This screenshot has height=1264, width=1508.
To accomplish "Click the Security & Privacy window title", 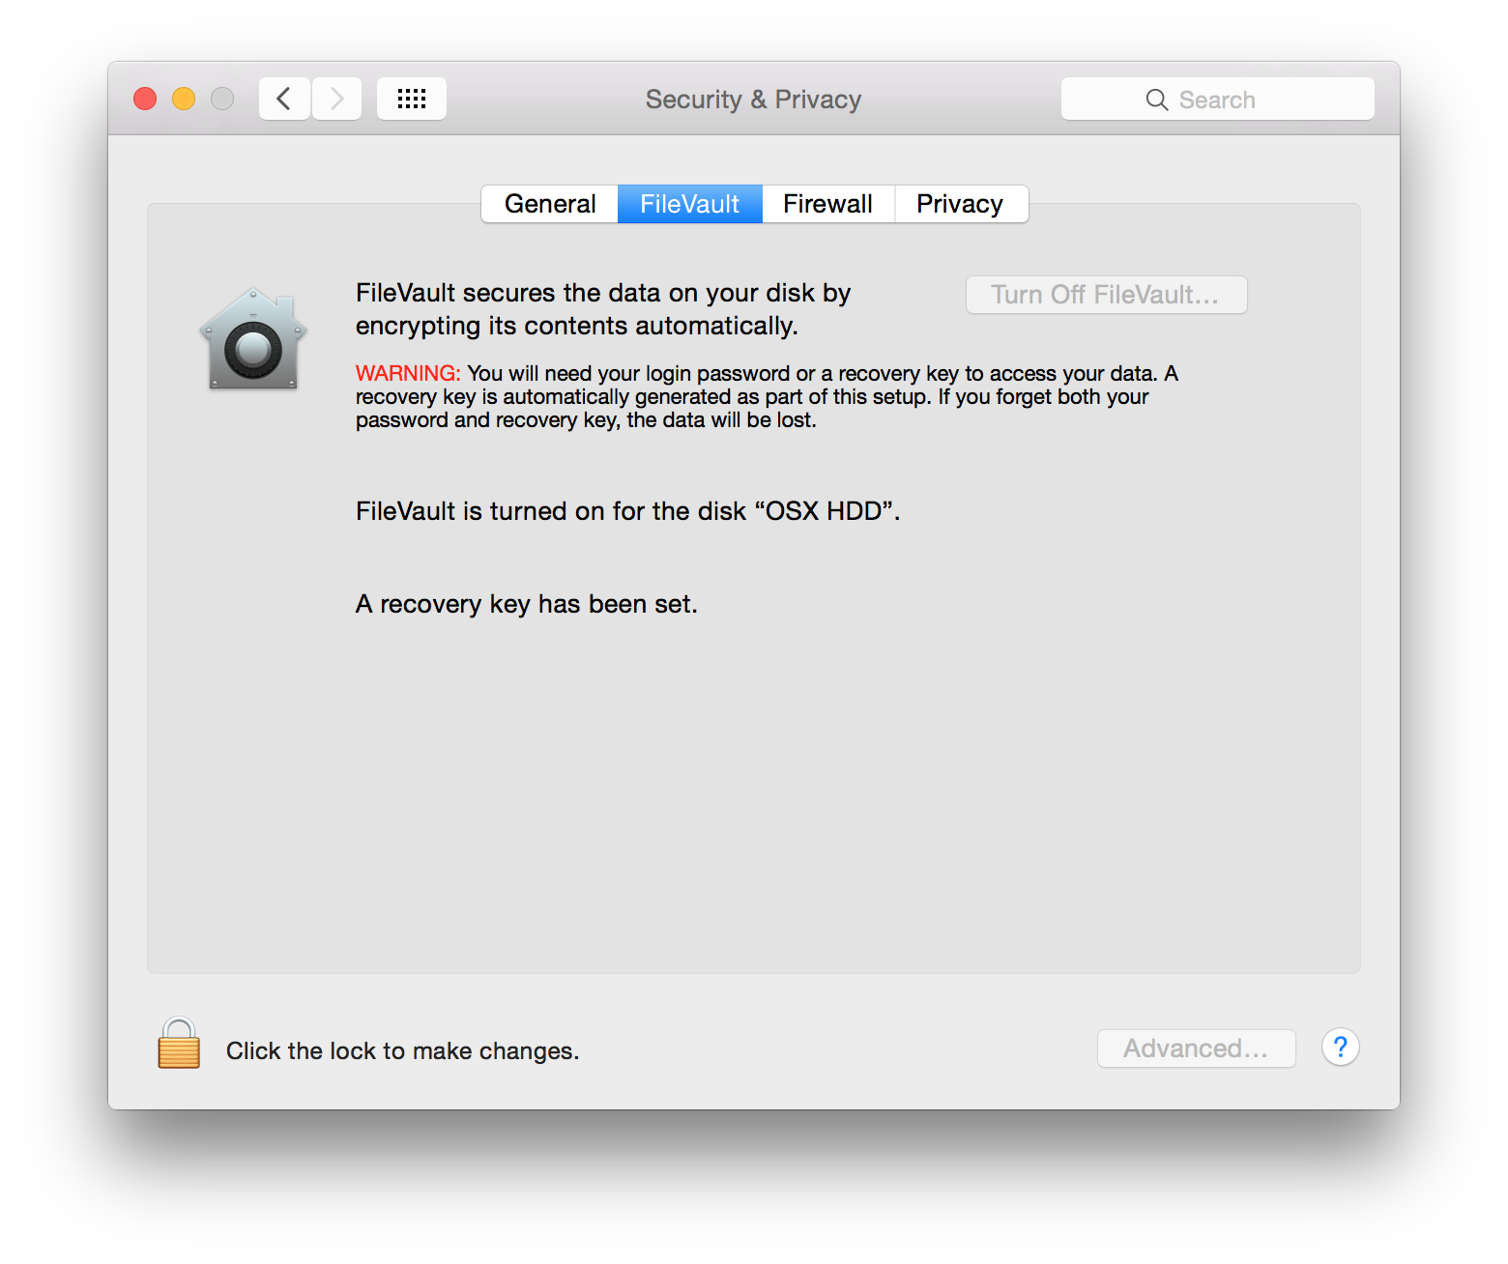I will point(753,100).
